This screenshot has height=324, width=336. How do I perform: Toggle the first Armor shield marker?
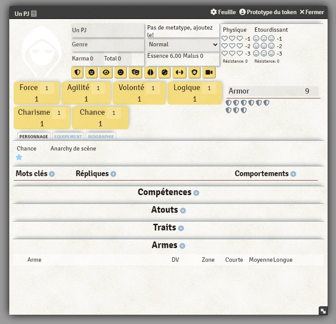[x=229, y=103]
